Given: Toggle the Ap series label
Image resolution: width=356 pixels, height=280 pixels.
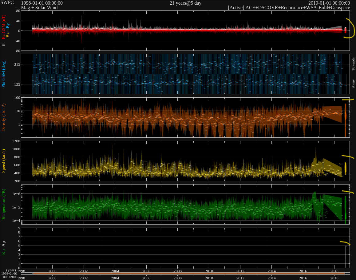Looking at the screenshot, I should pyautogui.click(x=3, y=244).
